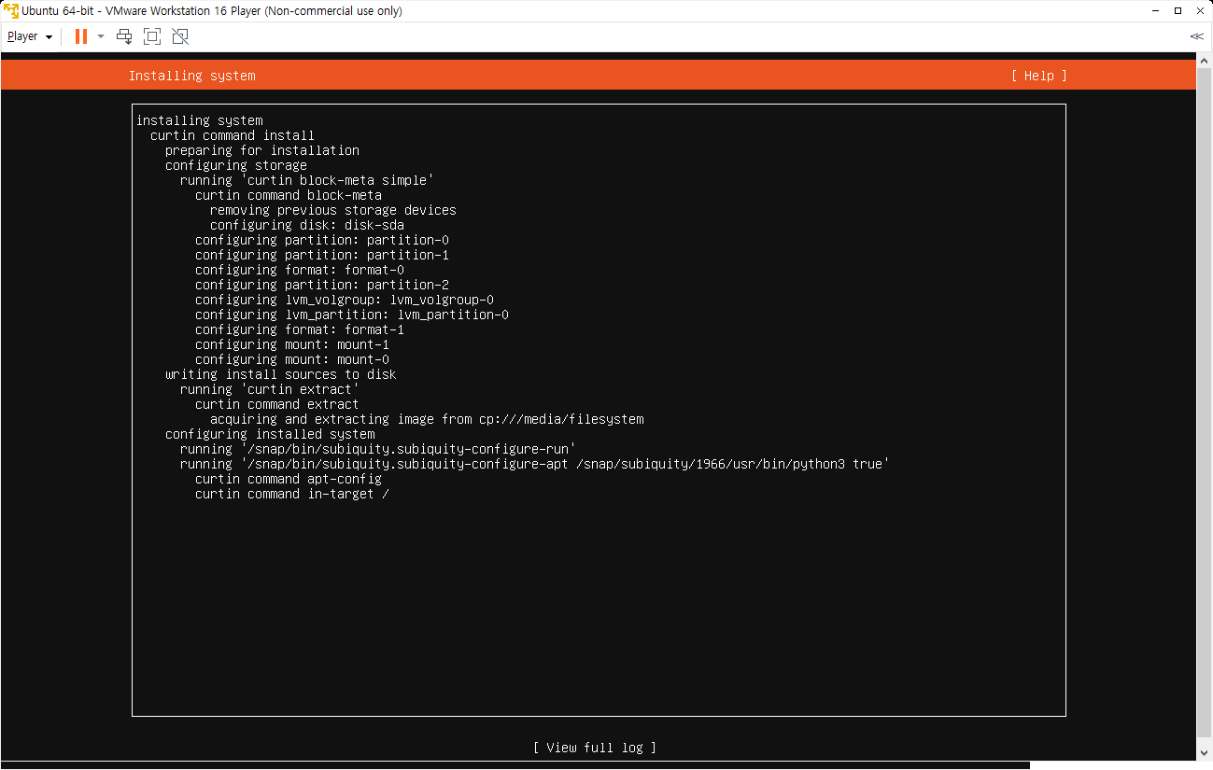This screenshot has height=770, width=1213.
Task: Click the vertical scrollbar down arrow
Action: 1205,752
